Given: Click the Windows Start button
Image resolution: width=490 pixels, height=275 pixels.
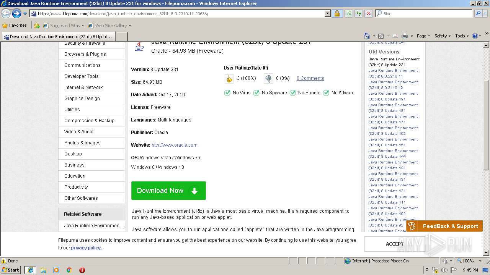Looking at the screenshot, I should click(x=11, y=270).
